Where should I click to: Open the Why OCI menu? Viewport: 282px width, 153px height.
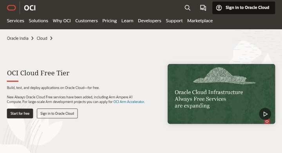click(x=62, y=21)
